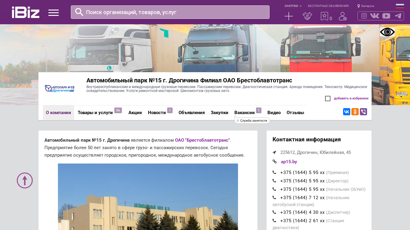
Task: Click the address arrow icon beside 225612
Action: (x=274, y=152)
